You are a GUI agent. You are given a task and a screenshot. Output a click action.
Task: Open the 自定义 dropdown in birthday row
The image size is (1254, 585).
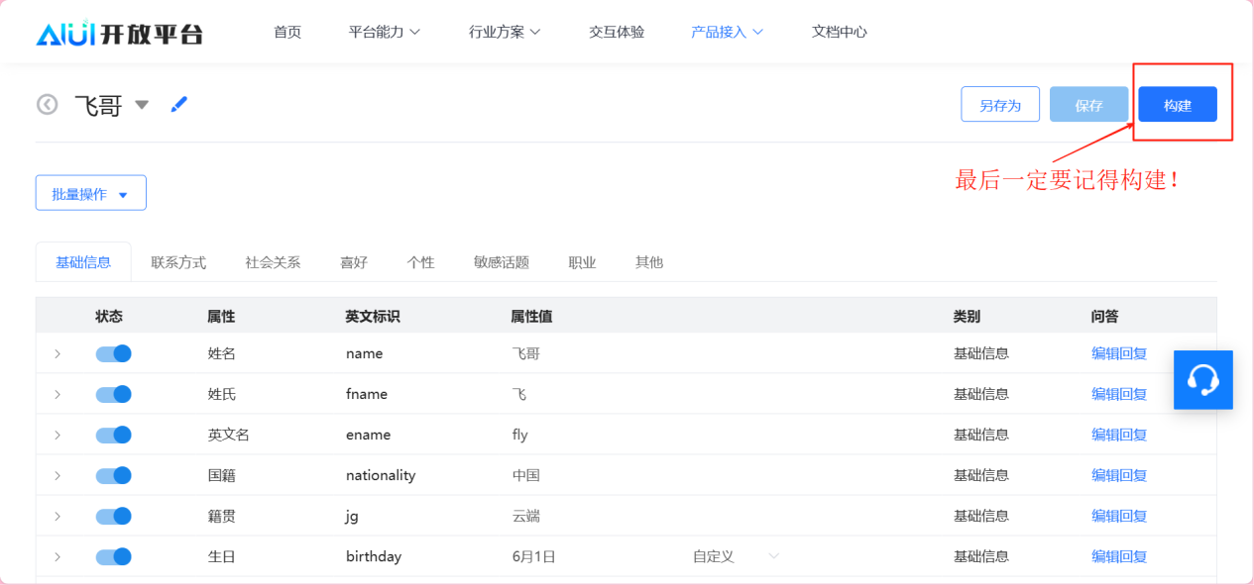click(x=736, y=556)
